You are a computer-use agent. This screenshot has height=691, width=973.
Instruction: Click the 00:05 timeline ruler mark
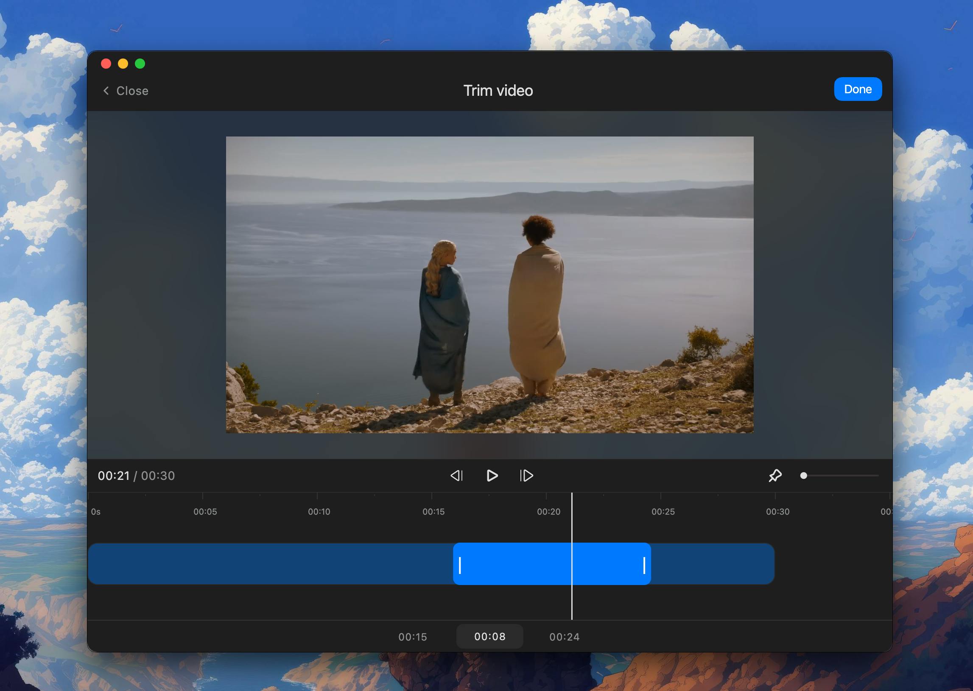coord(205,511)
